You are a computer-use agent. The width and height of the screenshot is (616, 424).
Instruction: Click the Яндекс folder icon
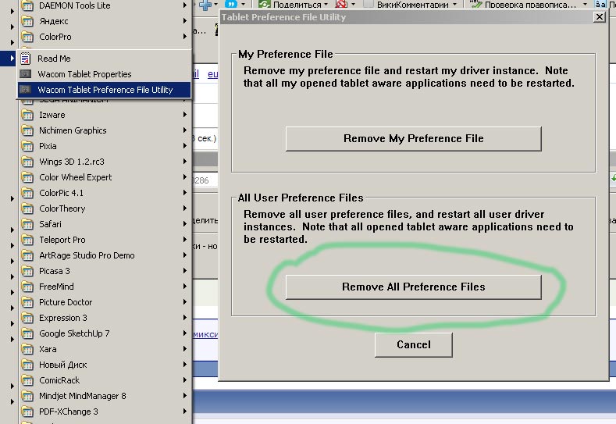[27, 21]
